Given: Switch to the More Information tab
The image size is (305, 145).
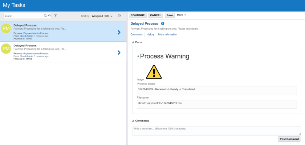Looking at the screenshot, I should coord(167,34).
